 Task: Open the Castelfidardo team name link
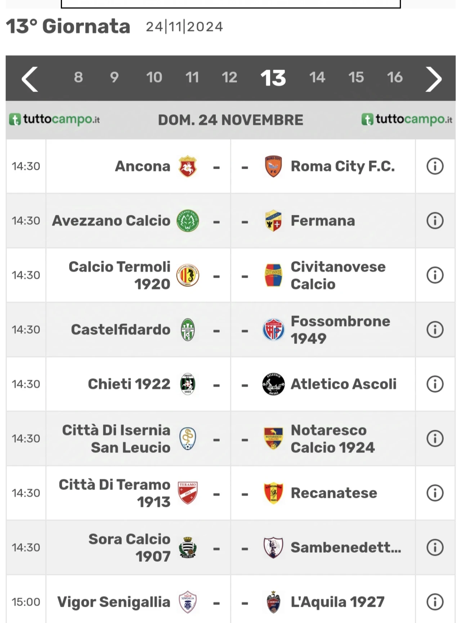coord(121,330)
